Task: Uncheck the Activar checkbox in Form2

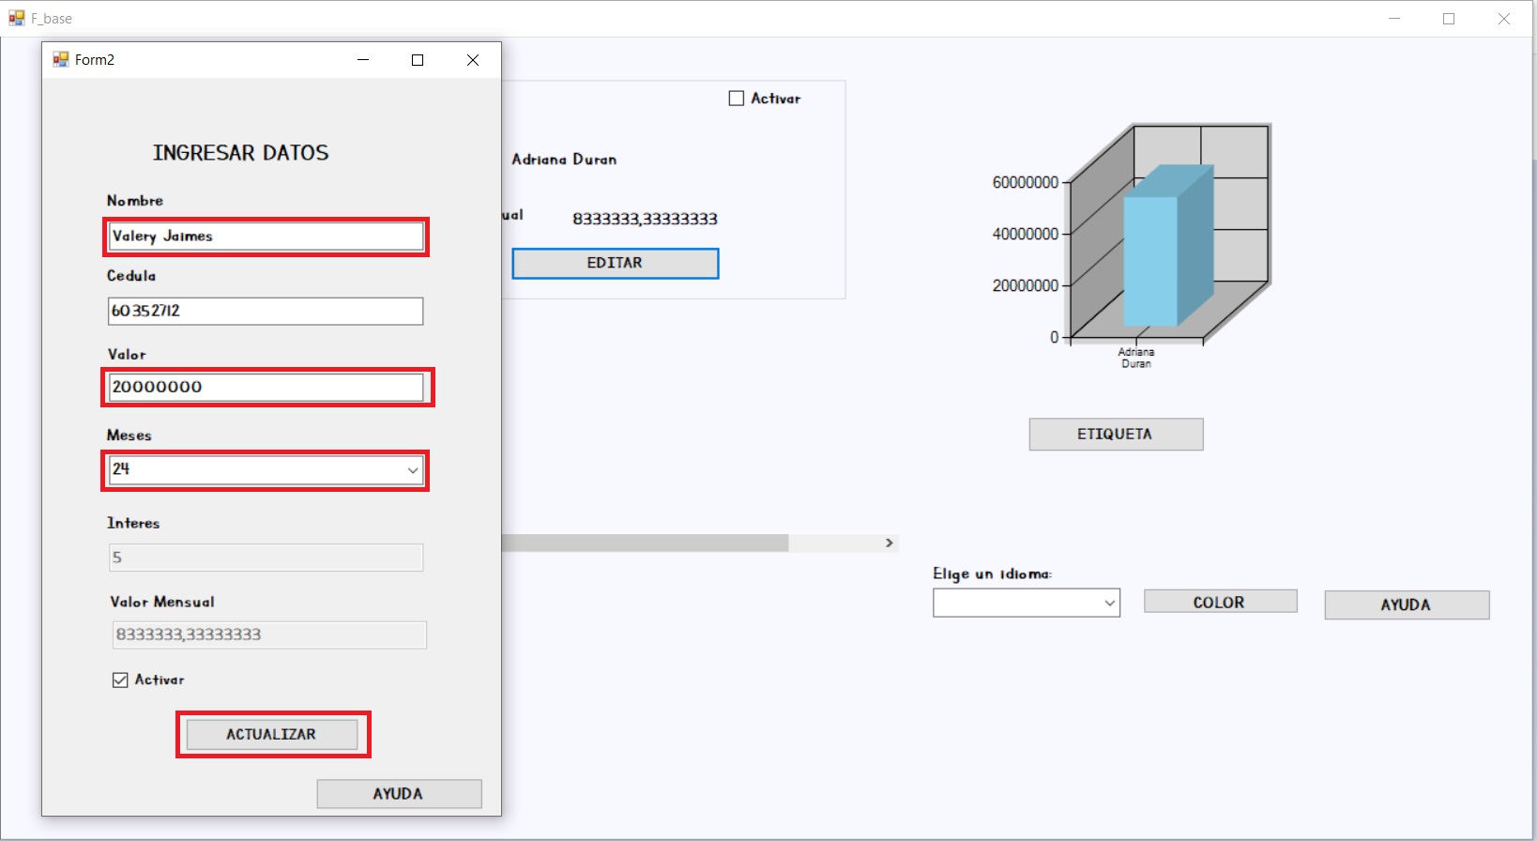Action: [x=120, y=680]
